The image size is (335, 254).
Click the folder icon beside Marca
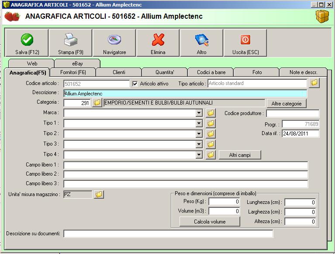pos(211,113)
